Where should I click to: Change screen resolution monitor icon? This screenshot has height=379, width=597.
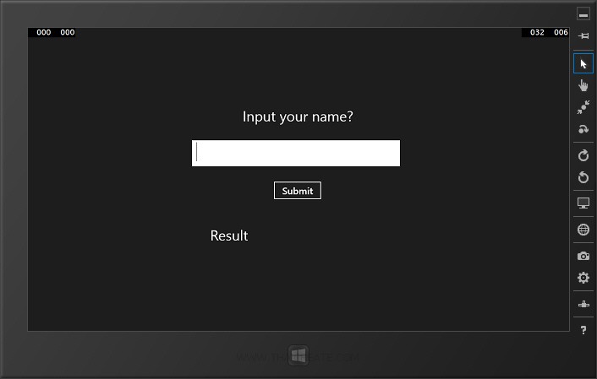tap(583, 203)
